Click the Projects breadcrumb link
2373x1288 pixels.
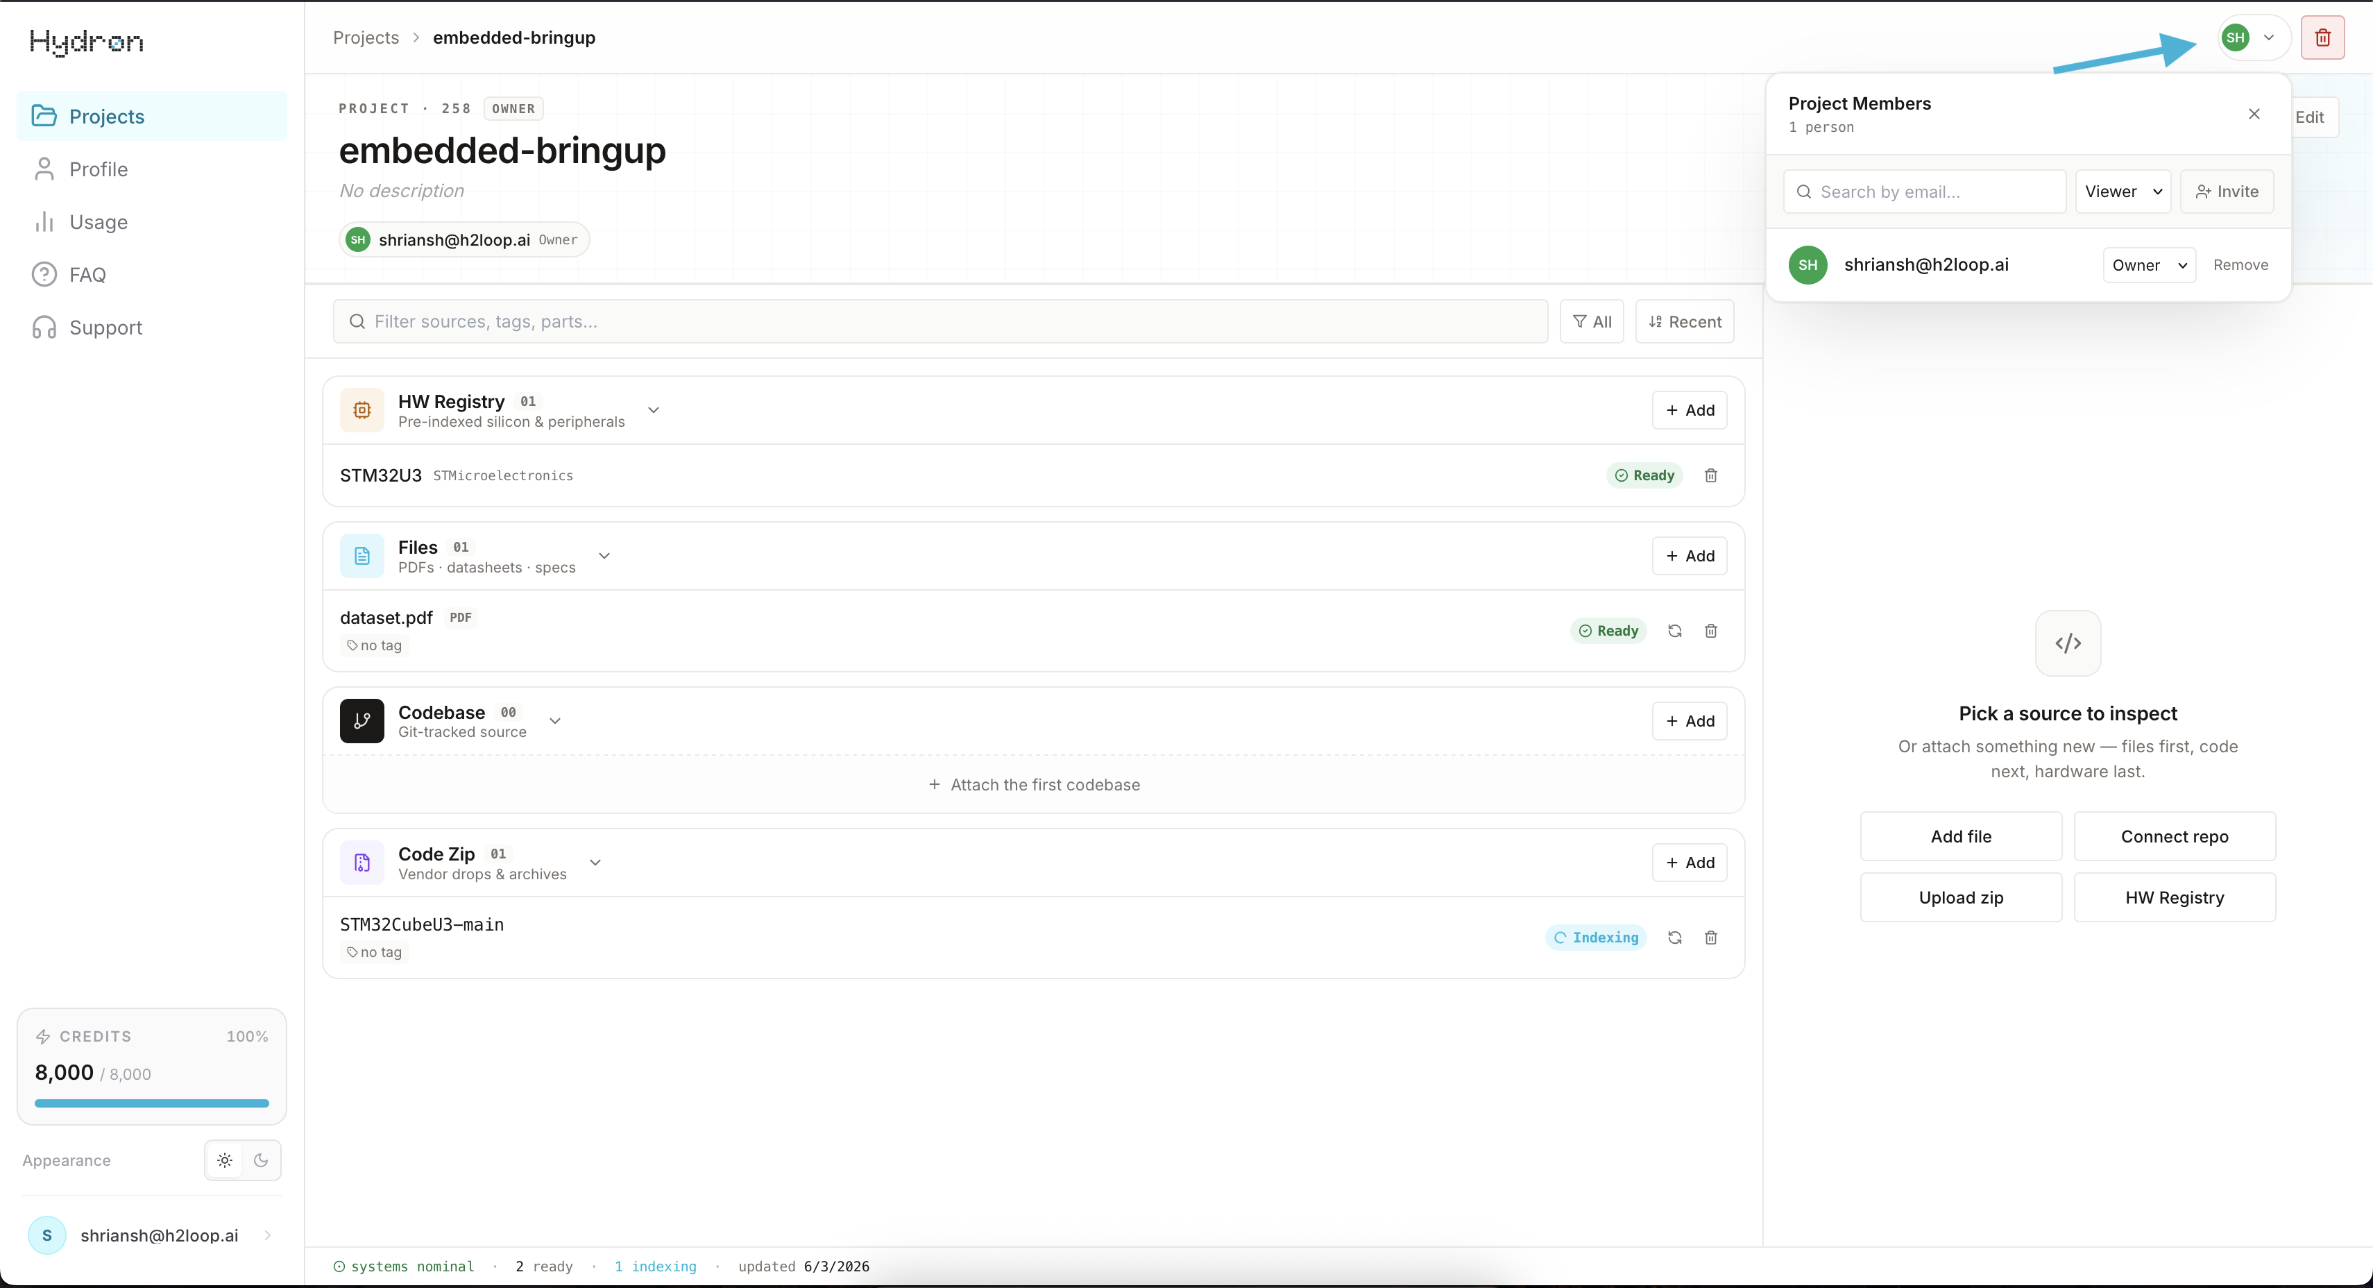coord(366,37)
